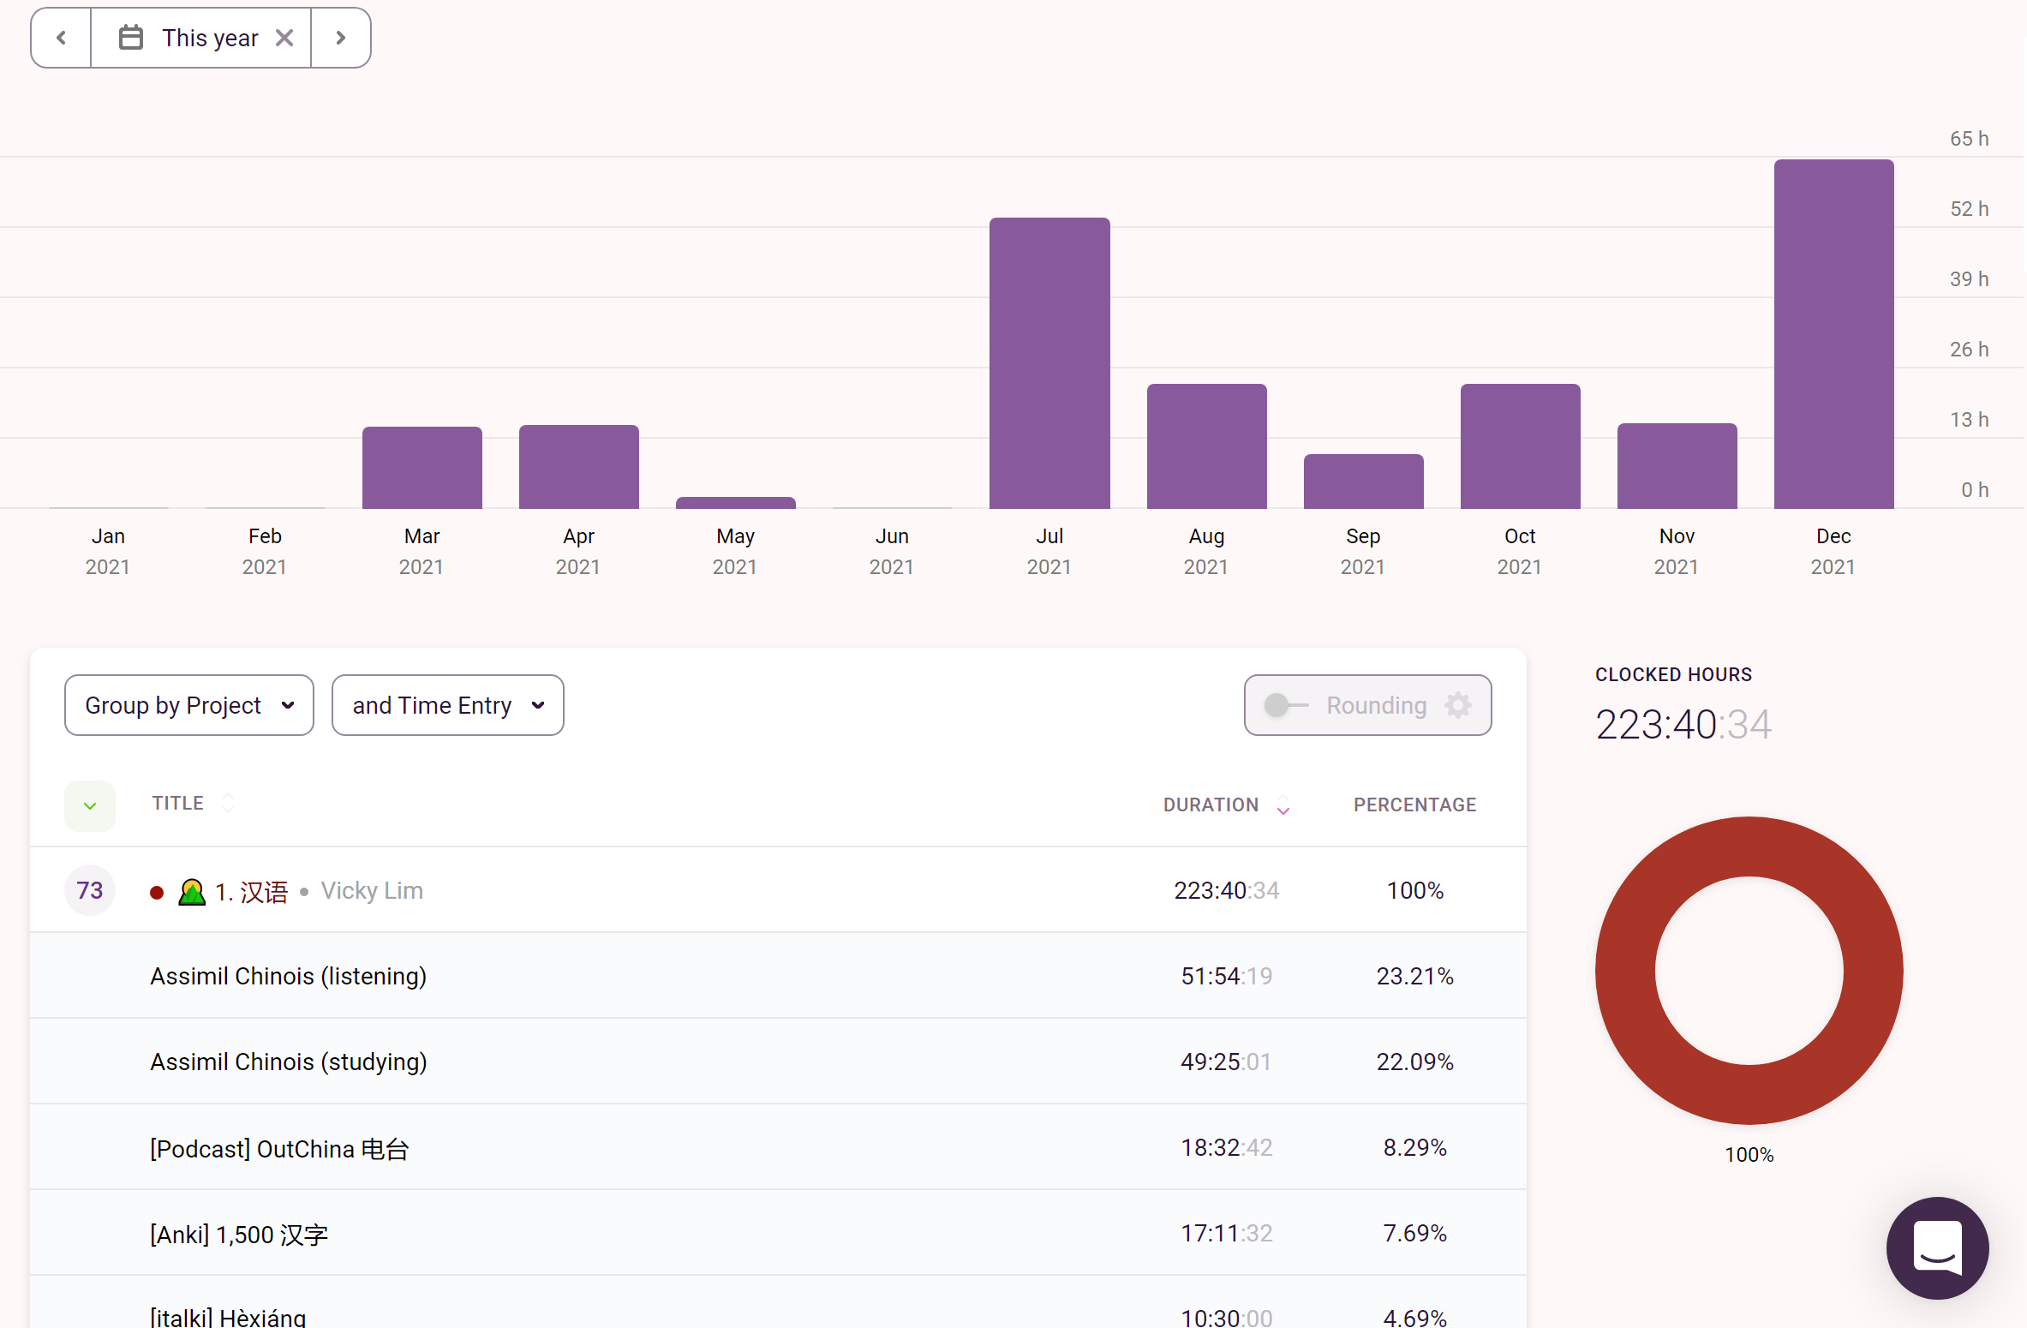Collapse the 73 entries badge
The image size is (2027, 1328).
[x=90, y=890]
